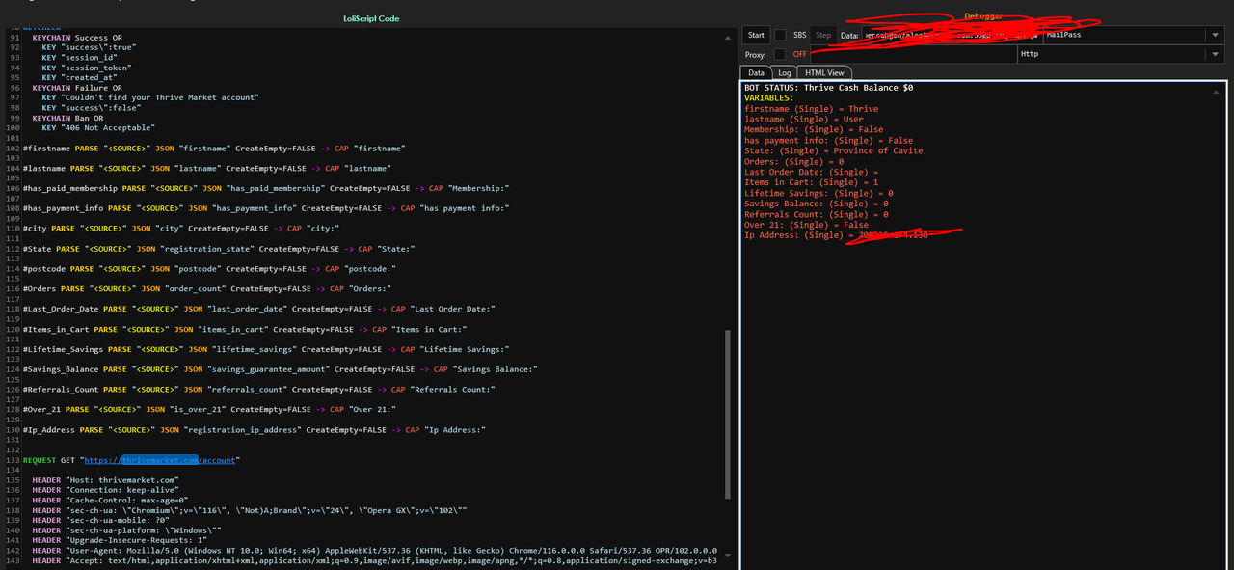
Task: Click the Debugger panel title
Action: click(983, 16)
